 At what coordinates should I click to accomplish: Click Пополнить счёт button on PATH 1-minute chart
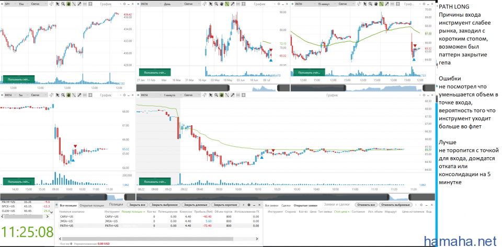[x=155, y=182]
